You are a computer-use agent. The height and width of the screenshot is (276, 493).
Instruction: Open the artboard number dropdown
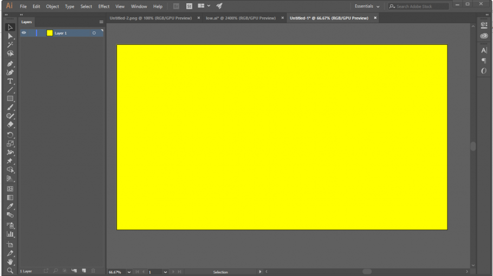[x=165, y=272]
